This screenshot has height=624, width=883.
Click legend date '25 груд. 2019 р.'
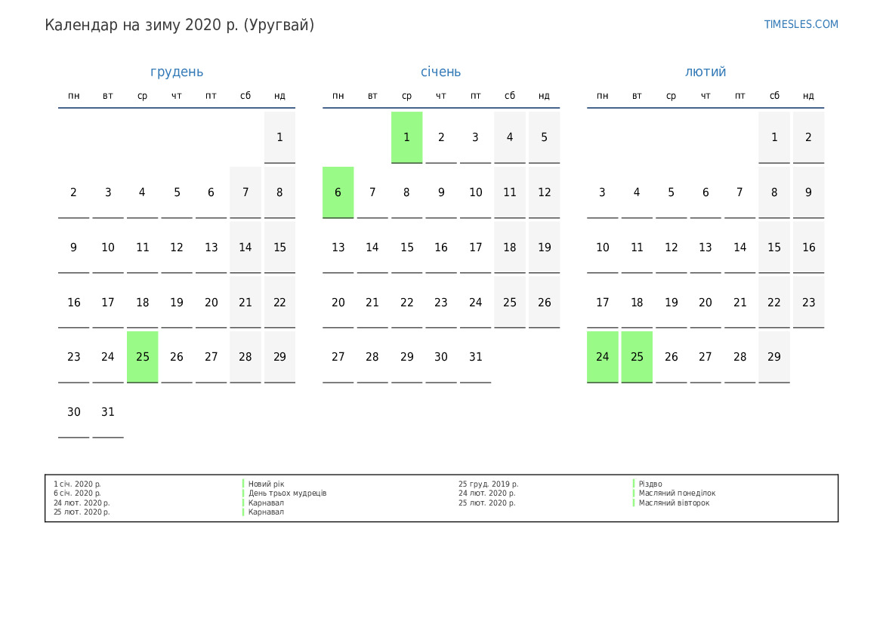click(488, 484)
